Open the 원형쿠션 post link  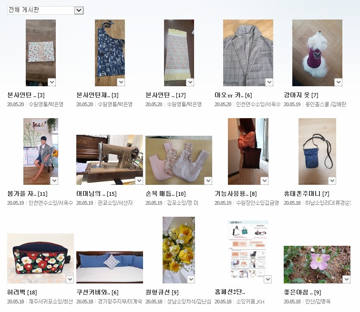[x=157, y=292]
